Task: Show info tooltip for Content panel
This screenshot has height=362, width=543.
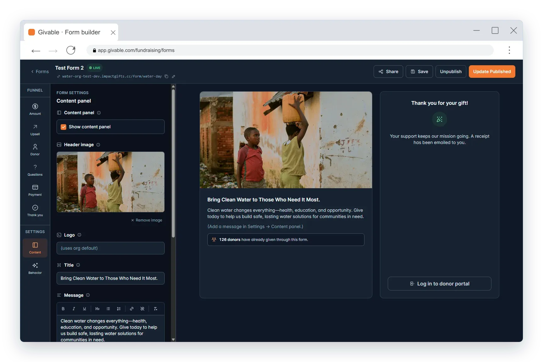Action: pyautogui.click(x=99, y=113)
